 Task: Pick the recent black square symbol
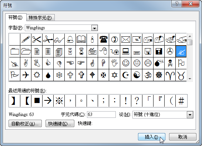coord(37,101)
